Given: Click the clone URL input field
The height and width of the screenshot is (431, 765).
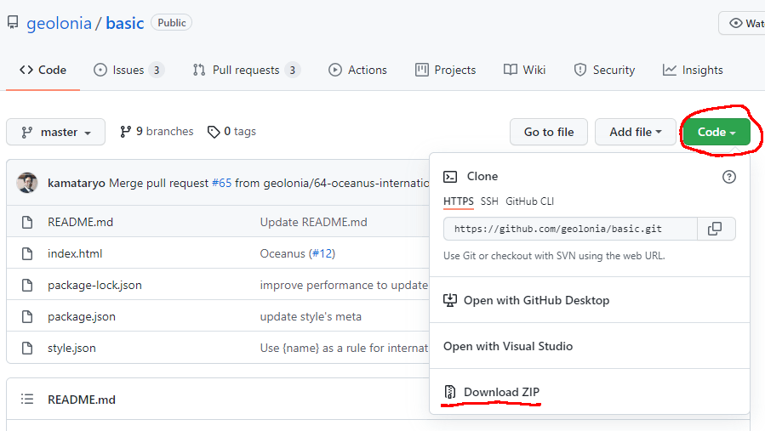Looking at the screenshot, I should 570,229.
